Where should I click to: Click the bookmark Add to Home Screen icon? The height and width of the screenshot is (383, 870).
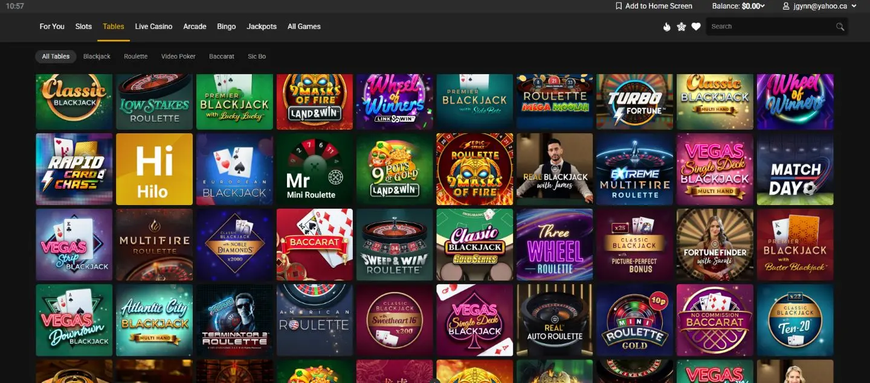[x=618, y=6]
